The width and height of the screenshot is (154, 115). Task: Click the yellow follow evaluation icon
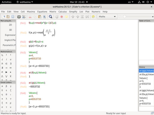click(67, 17)
